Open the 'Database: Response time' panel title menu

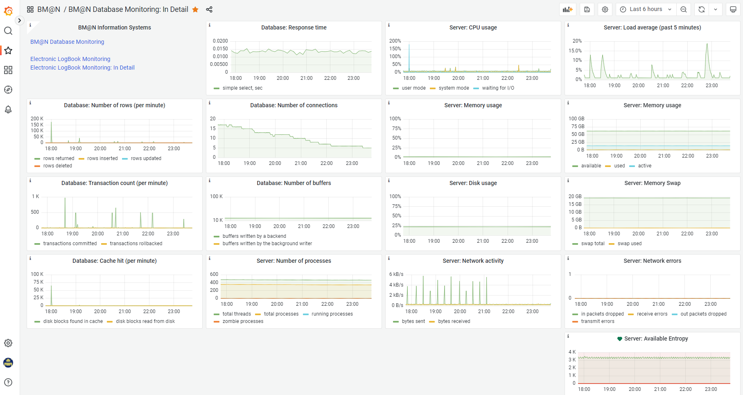294,27
